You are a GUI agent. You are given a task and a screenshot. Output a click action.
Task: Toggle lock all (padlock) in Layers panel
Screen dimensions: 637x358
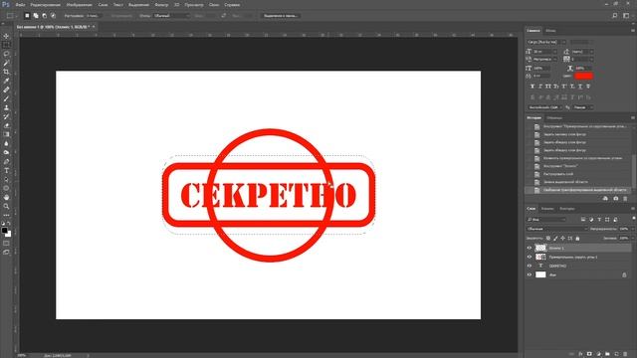(577, 239)
